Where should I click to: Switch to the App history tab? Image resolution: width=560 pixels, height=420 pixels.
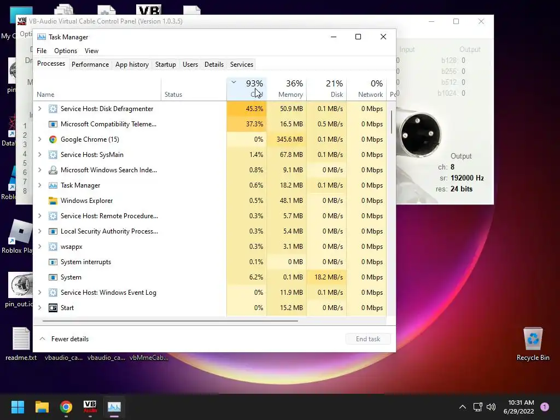coord(132,65)
